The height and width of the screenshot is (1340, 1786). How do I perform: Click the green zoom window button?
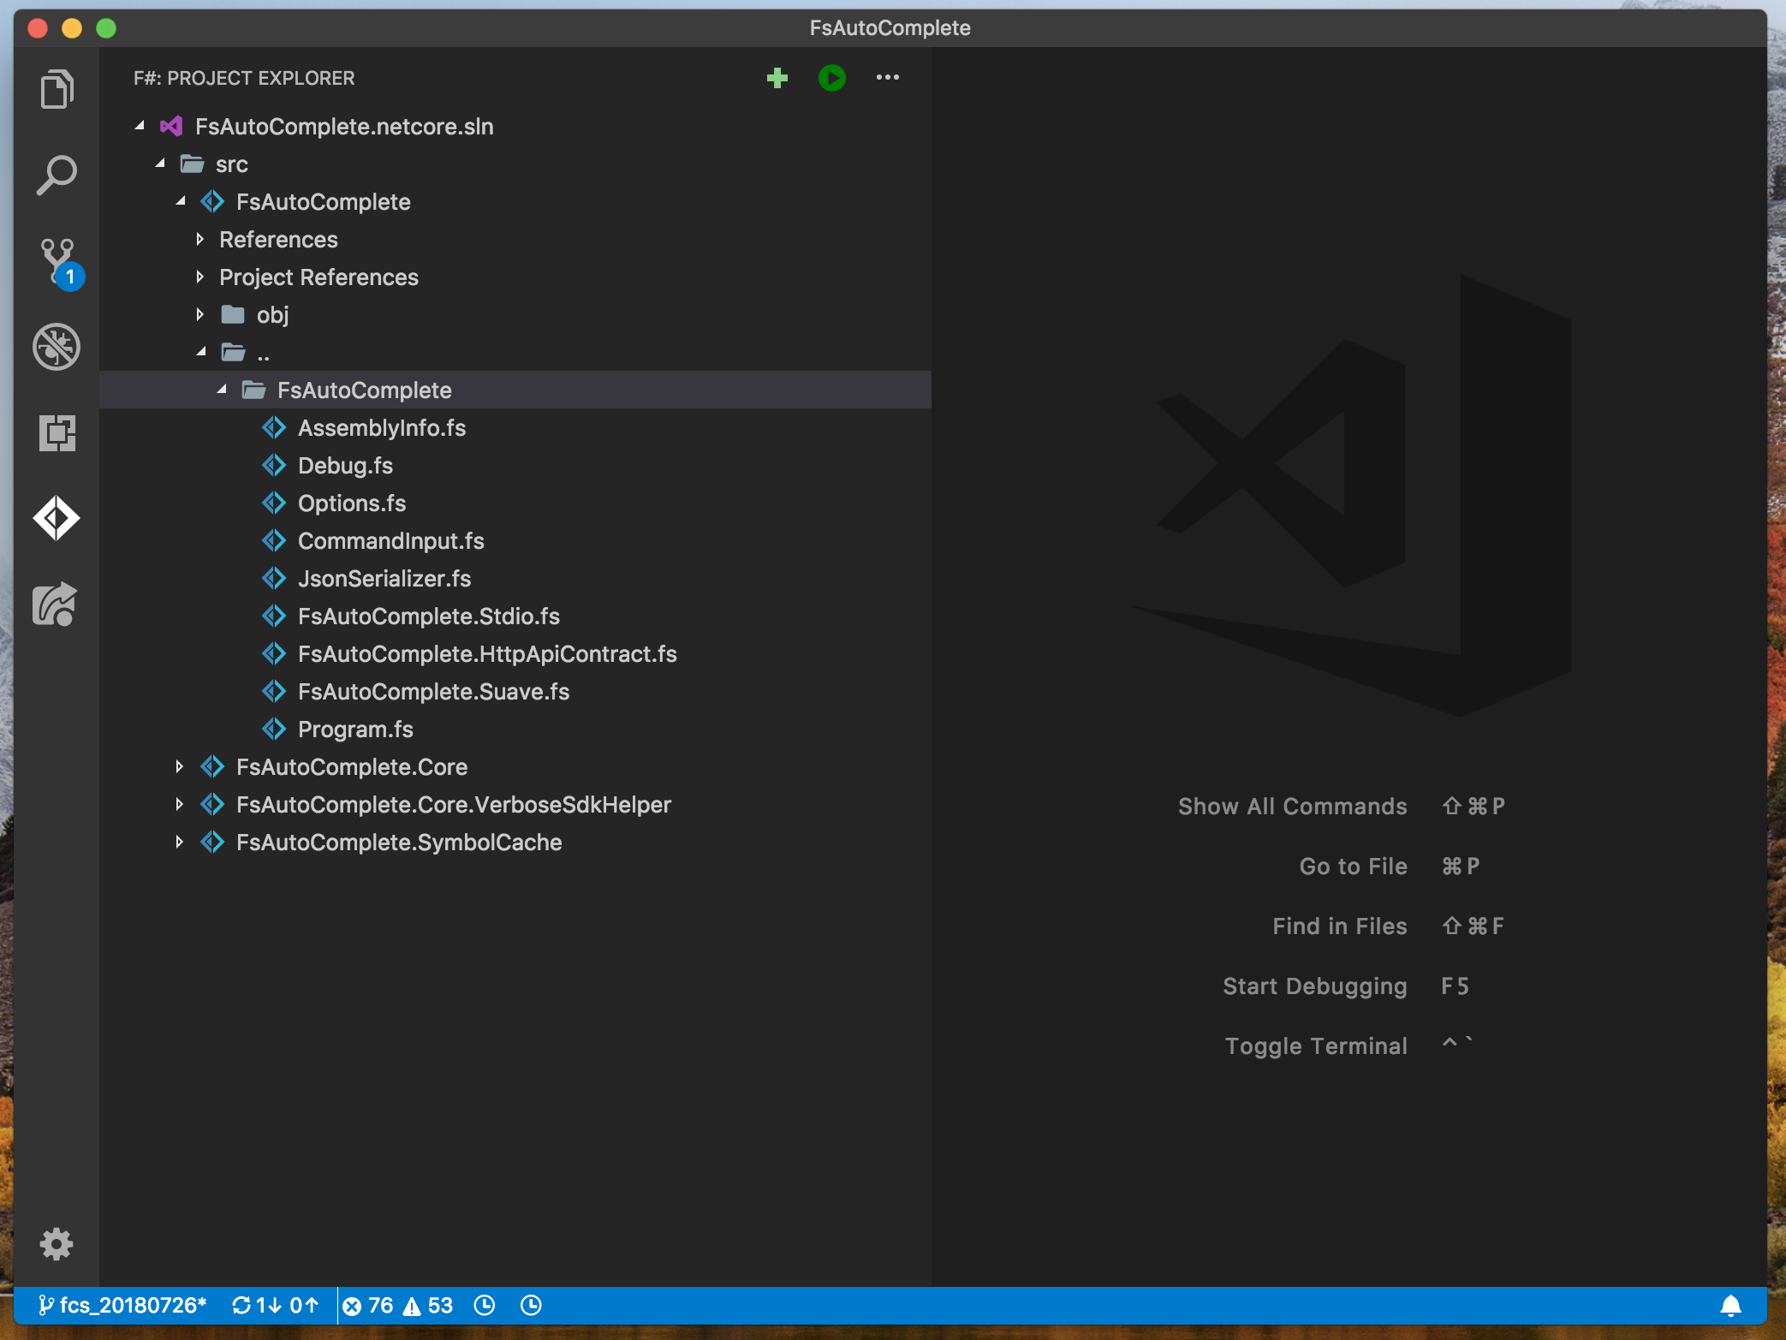pyautogui.click(x=106, y=28)
